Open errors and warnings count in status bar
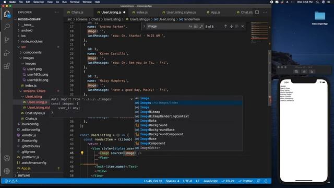 [x=11, y=181]
